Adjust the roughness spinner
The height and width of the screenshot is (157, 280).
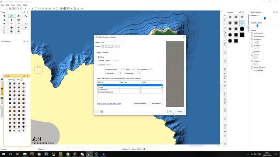(150, 69)
